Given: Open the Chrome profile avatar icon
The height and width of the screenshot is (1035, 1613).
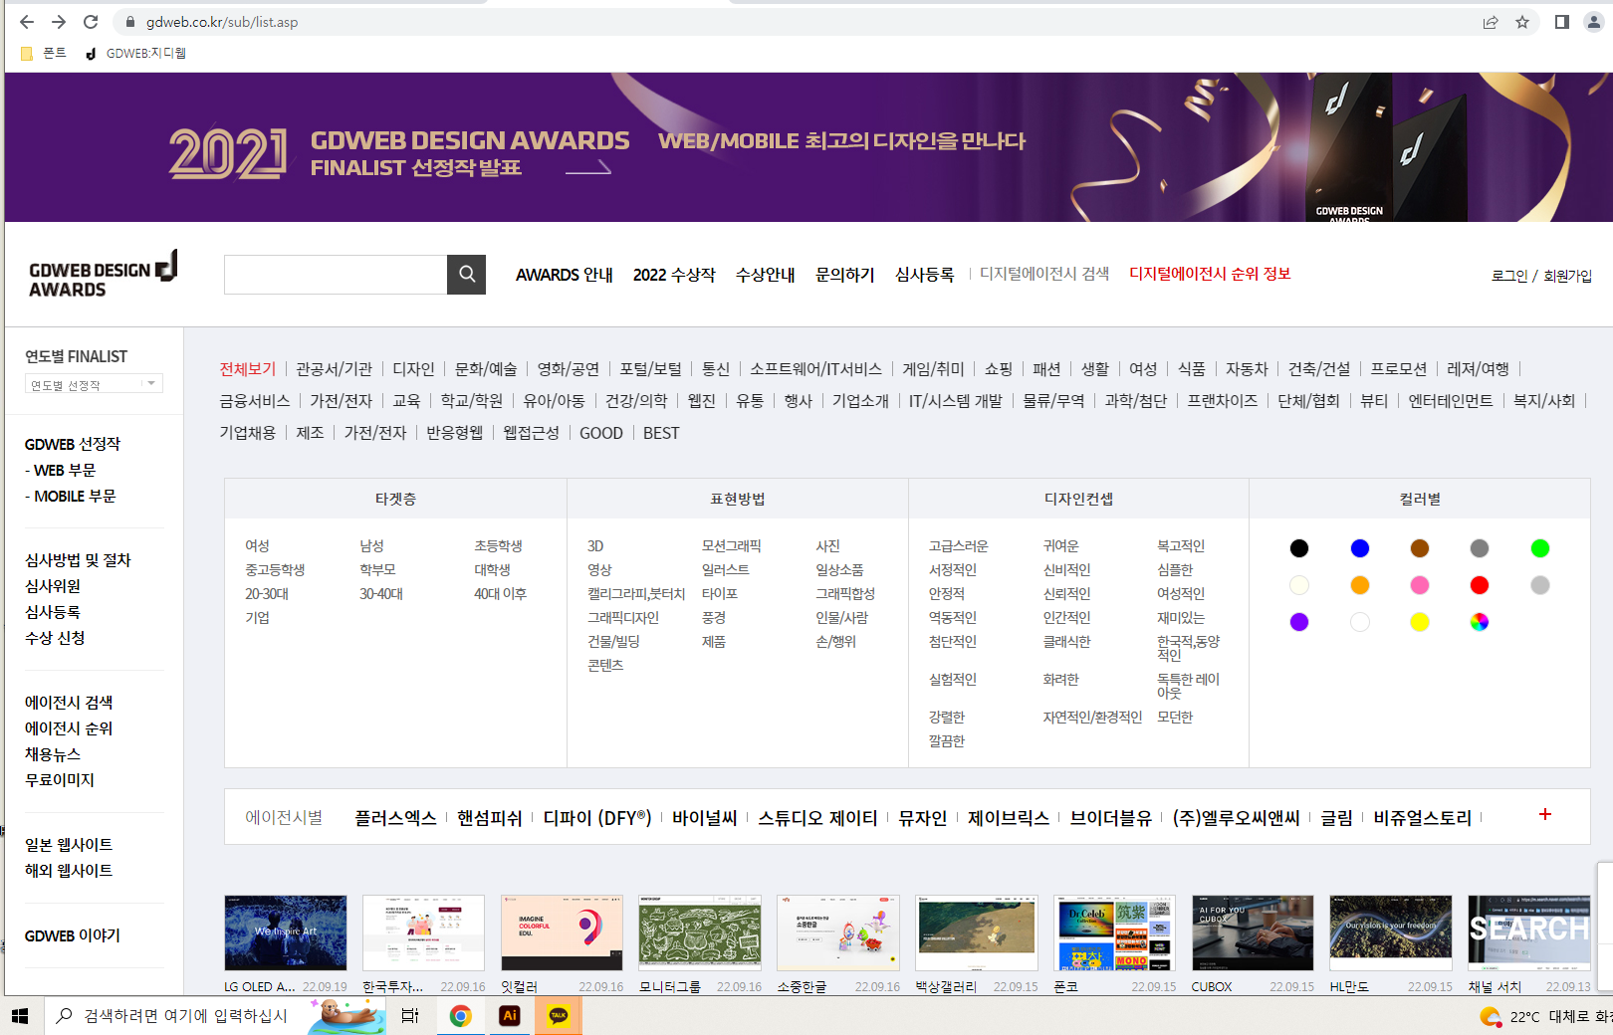Looking at the screenshot, I should click(1594, 22).
